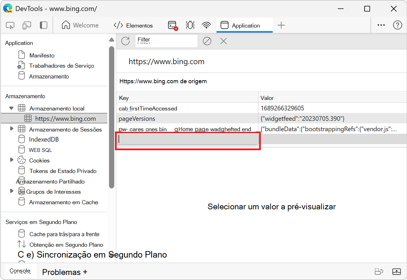Toggle inspect element mode

pyautogui.click(x=10, y=25)
